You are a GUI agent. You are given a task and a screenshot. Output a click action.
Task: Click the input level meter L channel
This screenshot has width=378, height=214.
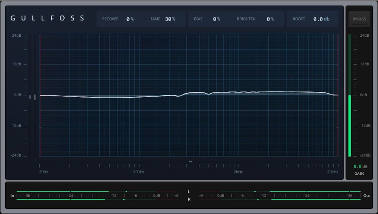[62, 192]
